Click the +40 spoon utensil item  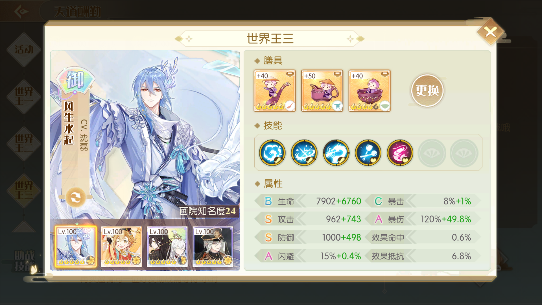click(x=275, y=91)
